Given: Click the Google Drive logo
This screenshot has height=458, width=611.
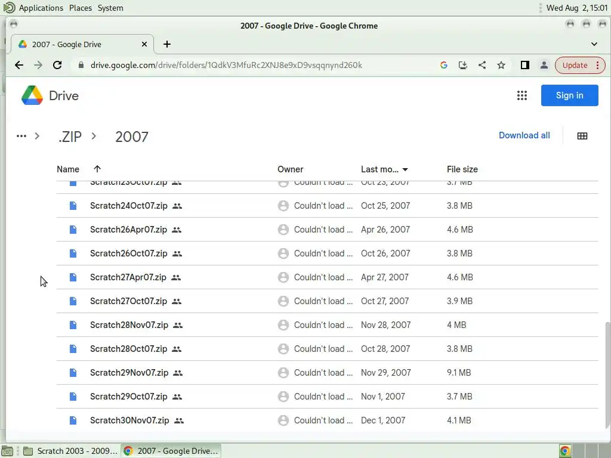Looking at the screenshot, I should coord(50,95).
